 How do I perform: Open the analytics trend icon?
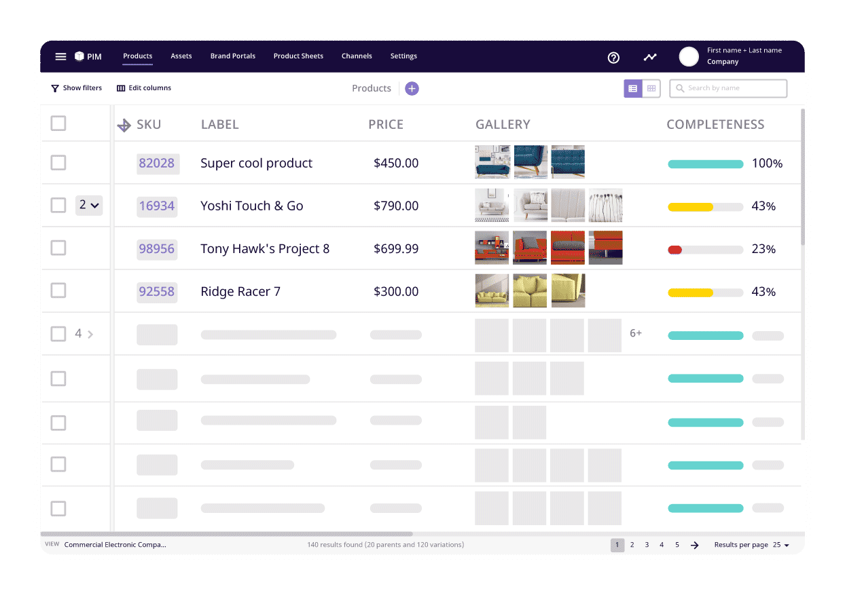(x=649, y=58)
